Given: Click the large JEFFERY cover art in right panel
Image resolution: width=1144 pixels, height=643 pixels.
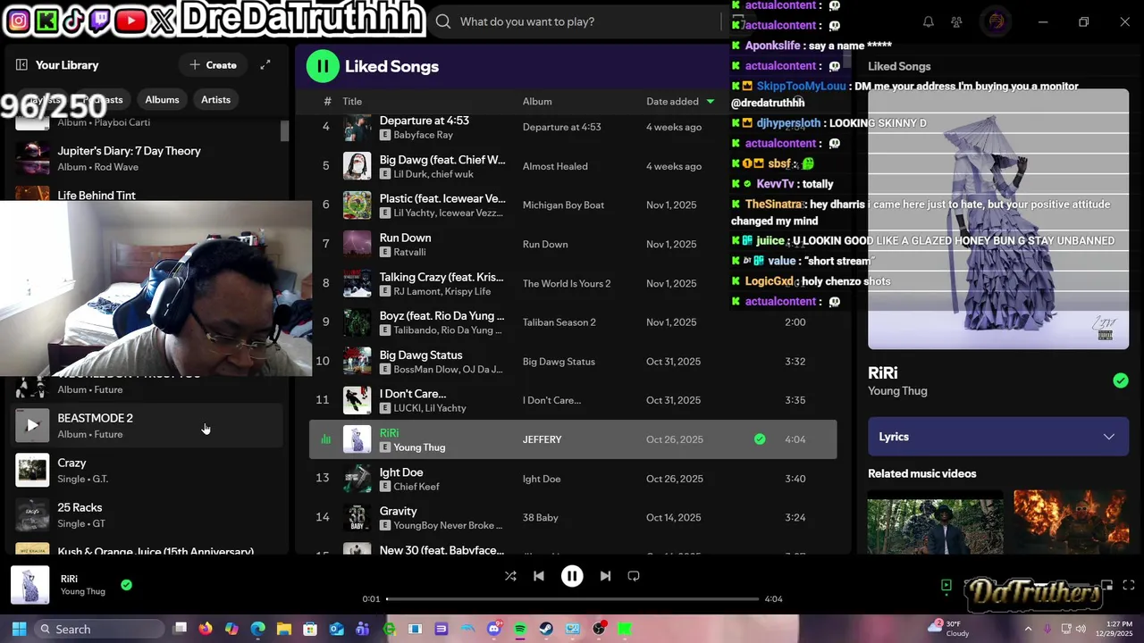Looking at the screenshot, I should point(998,219).
